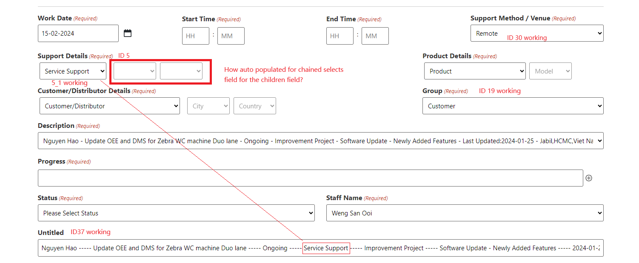
Task: Open the Service Support dropdown
Action: [73, 71]
